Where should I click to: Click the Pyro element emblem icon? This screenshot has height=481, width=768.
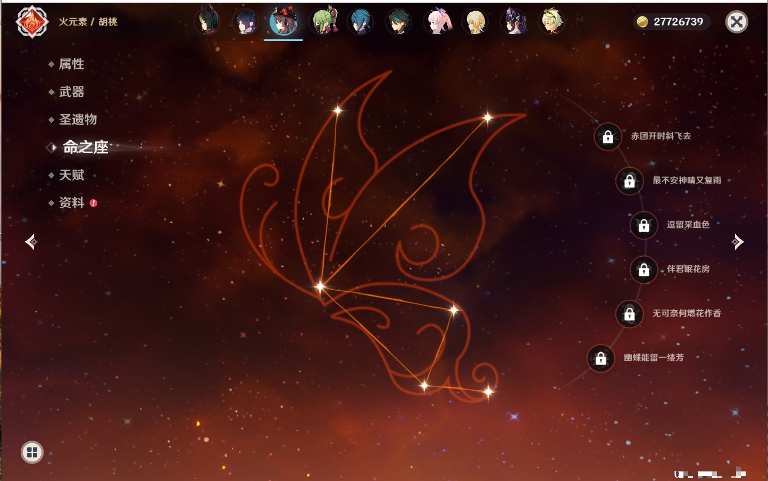pos(32,22)
